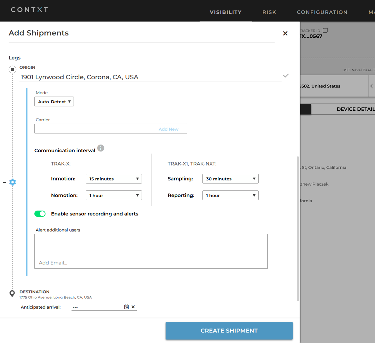Collapse the side panel chevron arrow
This screenshot has width=375, height=343.
coord(371,86)
